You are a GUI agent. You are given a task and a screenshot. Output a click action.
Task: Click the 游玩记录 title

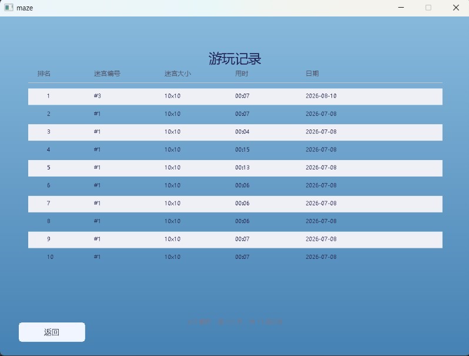(235, 59)
